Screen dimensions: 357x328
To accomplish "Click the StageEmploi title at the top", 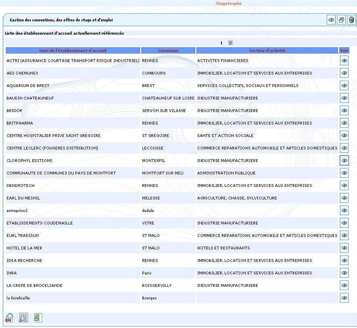I will pyautogui.click(x=229, y=4).
